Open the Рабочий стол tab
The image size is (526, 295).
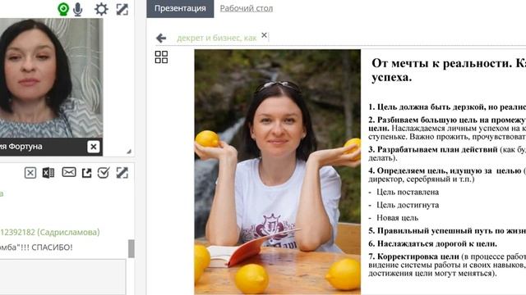point(247,8)
